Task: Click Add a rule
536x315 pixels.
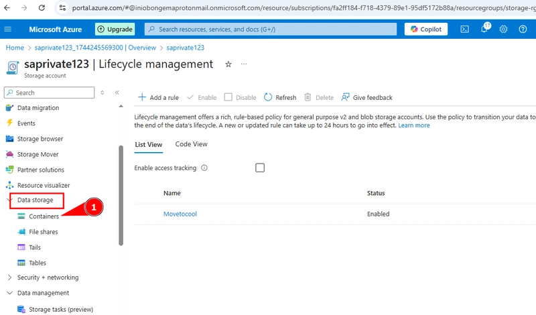Action: click(x=158, y=97)
